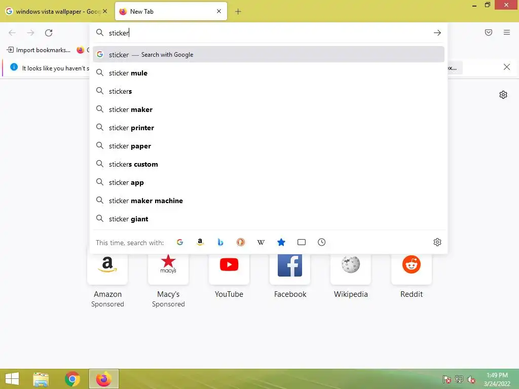The height and width of the screenshot is (389, 519).
Task: Search with Wikipedia one-off icon
Action: click(x=261, y=242)
